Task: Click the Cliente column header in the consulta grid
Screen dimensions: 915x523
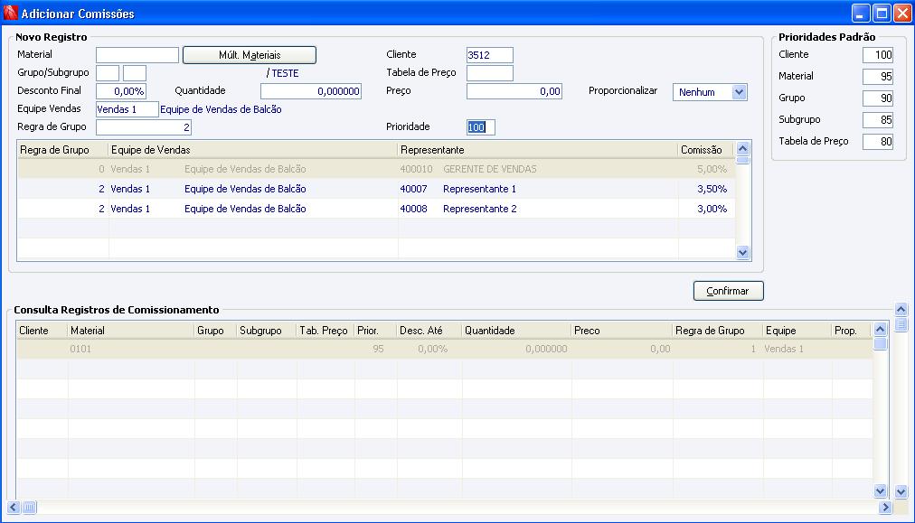Action: [42, 331]
